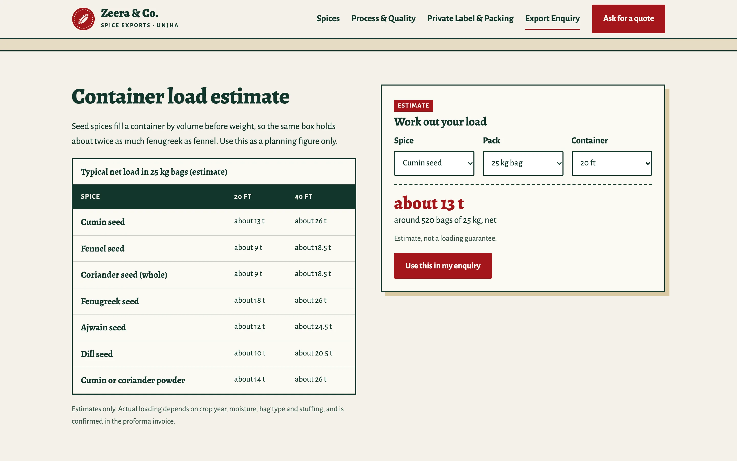Screen dimensions: 737x461
Task: Click the Zeera & Co. leaf logo icon
Action: pyautogui.click(x=83, y=19)
